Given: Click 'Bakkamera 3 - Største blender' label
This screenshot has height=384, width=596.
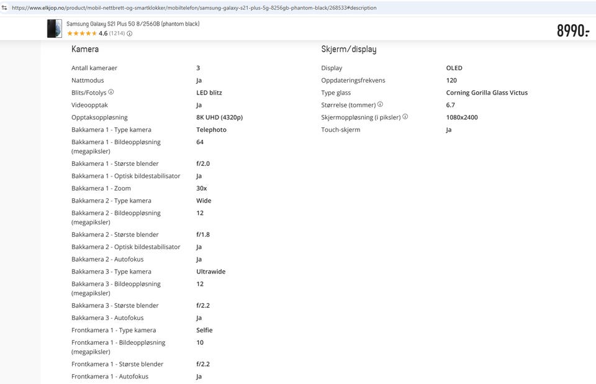Looking at the screenshot, I should point(115,305).
